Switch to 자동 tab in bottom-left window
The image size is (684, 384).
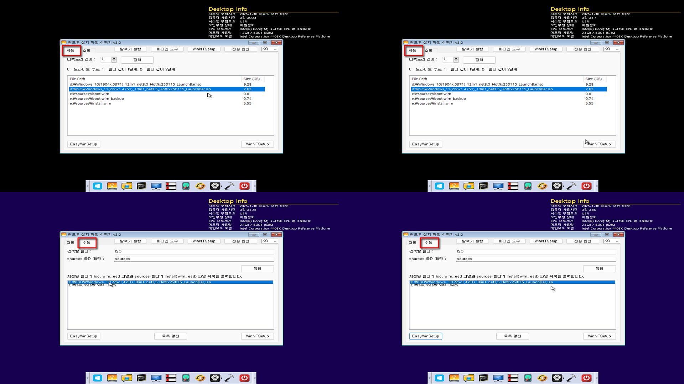70,243
